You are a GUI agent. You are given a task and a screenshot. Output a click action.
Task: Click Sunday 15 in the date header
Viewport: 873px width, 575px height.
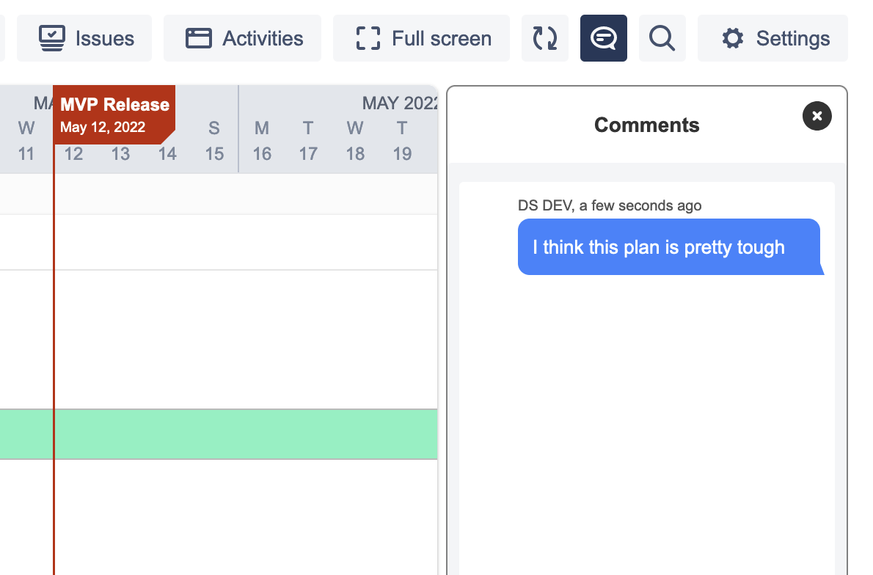[x=214, y=141]
